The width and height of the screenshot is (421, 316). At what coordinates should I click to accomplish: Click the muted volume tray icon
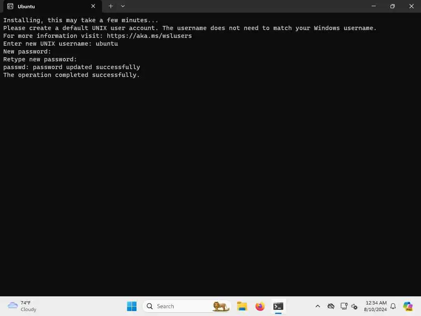coord(354,306)
